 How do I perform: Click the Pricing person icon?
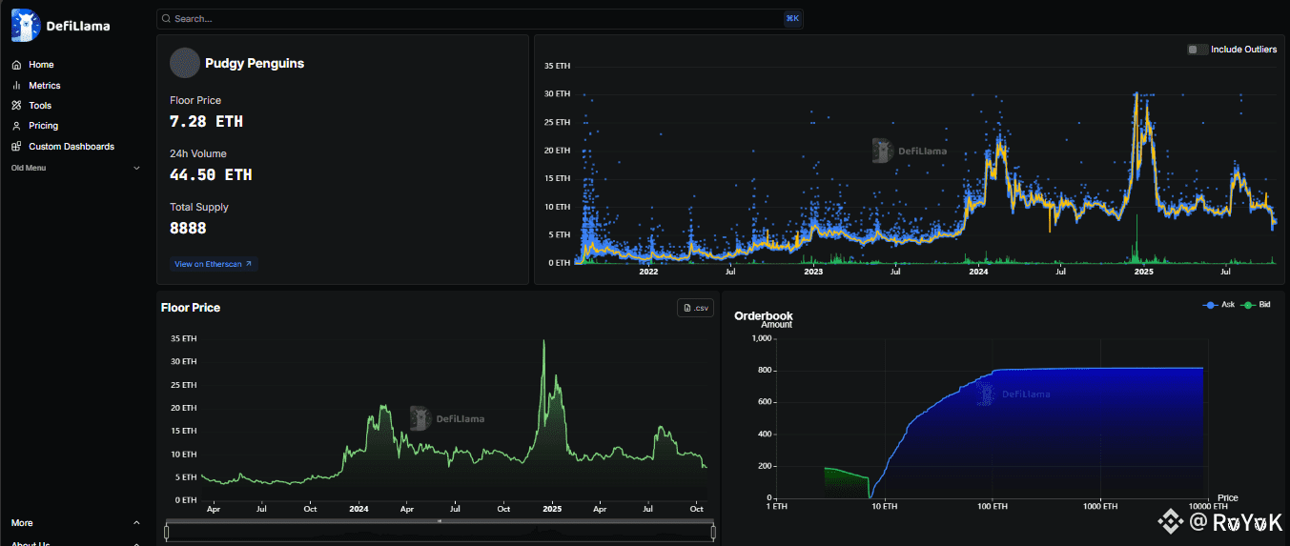click(x=16, y=126)
